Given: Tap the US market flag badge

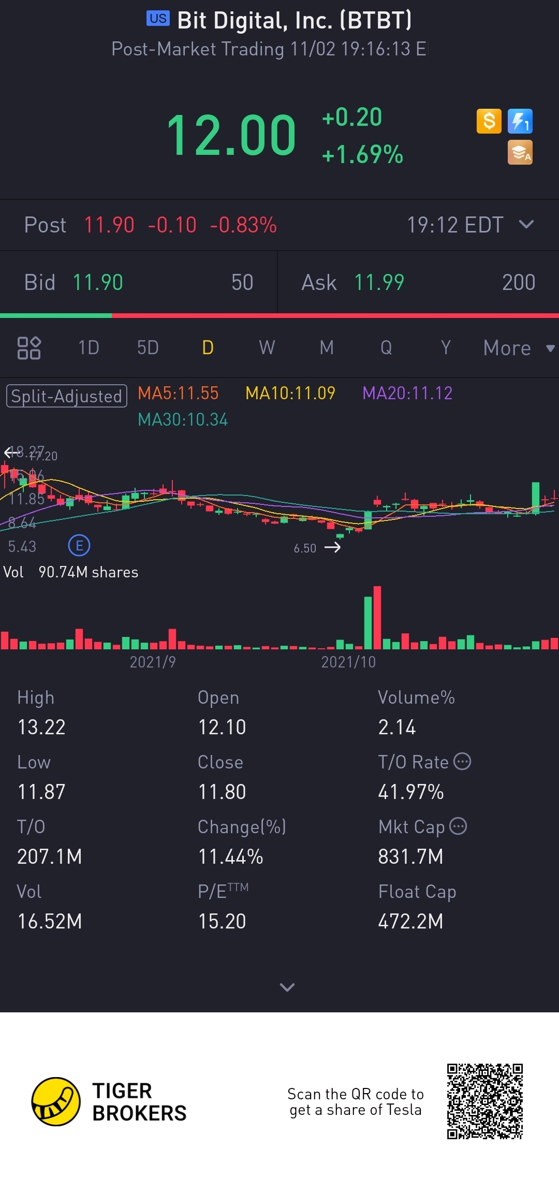Looking at the screenshot, I should pyautogui.click(x=158, y=19).
